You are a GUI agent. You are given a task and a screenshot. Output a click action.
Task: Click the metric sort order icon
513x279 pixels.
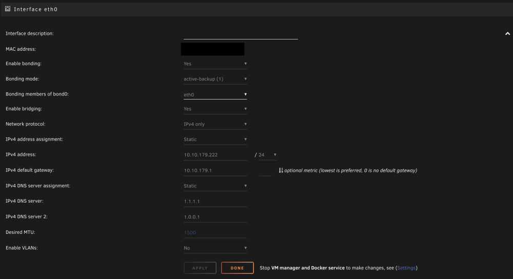[281, 170]
